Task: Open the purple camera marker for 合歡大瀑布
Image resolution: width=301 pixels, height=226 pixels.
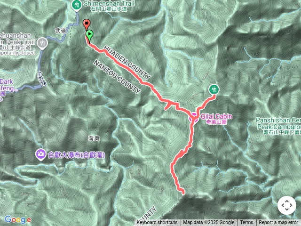Action: [x=41, y=154]
